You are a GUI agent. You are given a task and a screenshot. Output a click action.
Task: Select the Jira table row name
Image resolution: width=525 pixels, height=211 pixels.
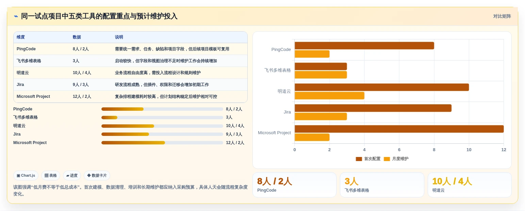click(20, 85)
